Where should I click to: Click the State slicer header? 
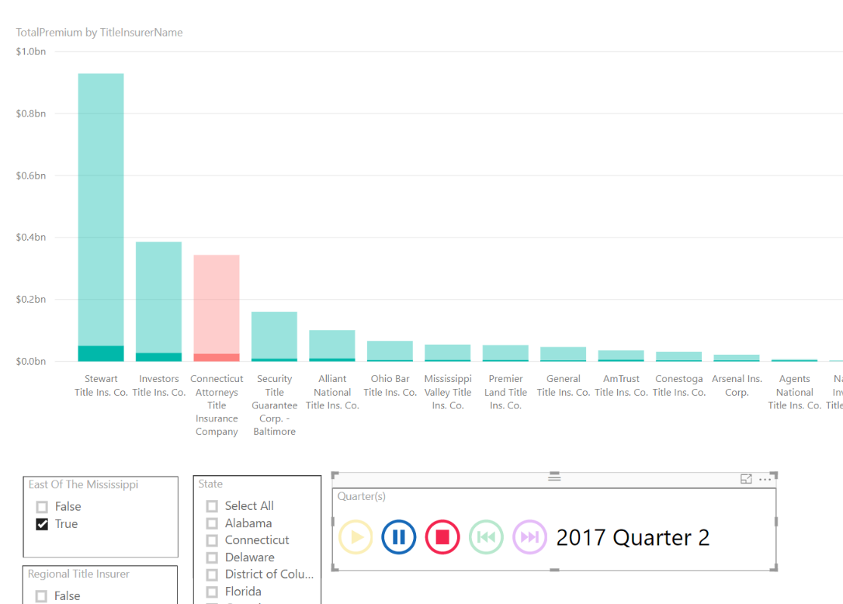pos(210,484)
